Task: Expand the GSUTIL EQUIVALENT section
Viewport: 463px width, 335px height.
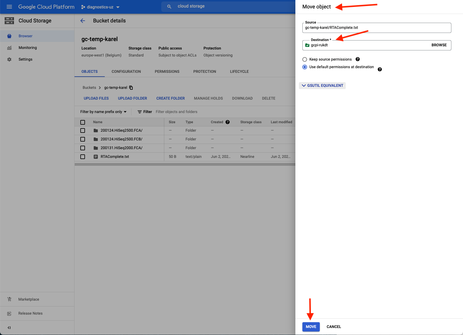Action: 322,86
